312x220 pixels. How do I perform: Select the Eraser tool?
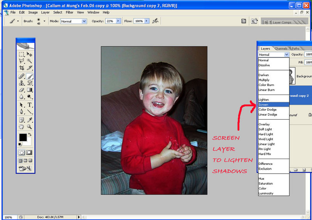tap(21, 90)
